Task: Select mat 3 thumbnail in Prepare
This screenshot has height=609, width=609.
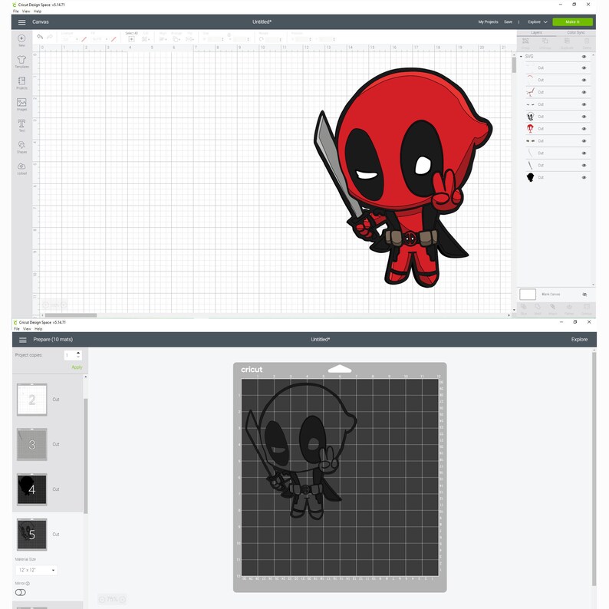Action: tap(32, 444)
